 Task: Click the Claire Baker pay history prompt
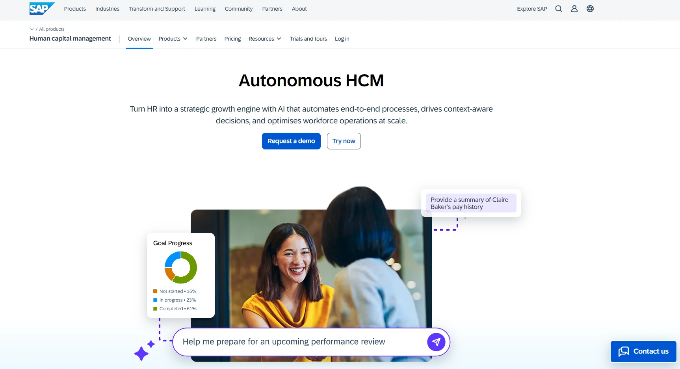pyautogui.click(x=471, y=203)
